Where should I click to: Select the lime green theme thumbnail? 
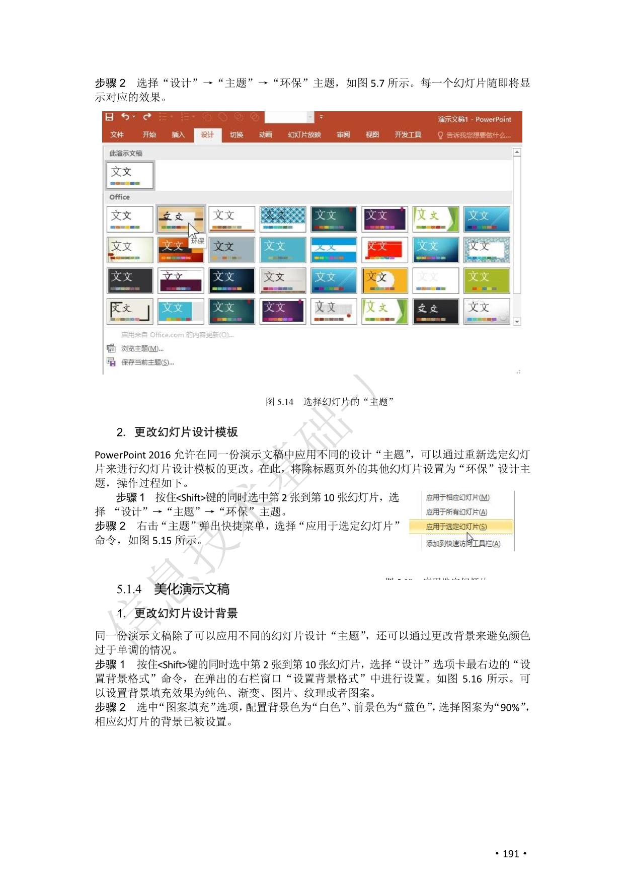[487, 280]
